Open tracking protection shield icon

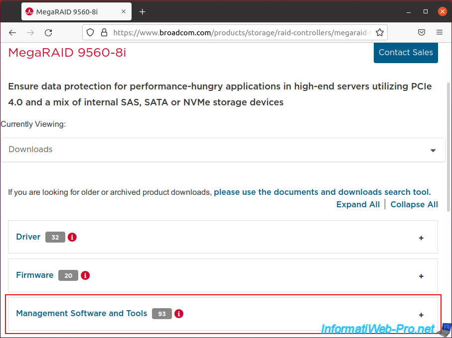click(x=90, y=32)
